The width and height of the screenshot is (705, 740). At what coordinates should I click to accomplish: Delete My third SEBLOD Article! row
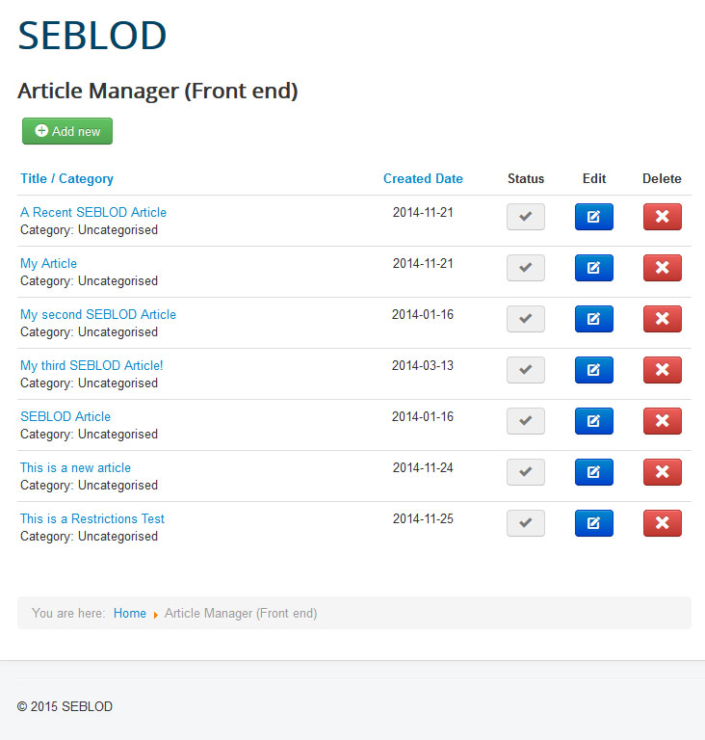click(662, 370)
